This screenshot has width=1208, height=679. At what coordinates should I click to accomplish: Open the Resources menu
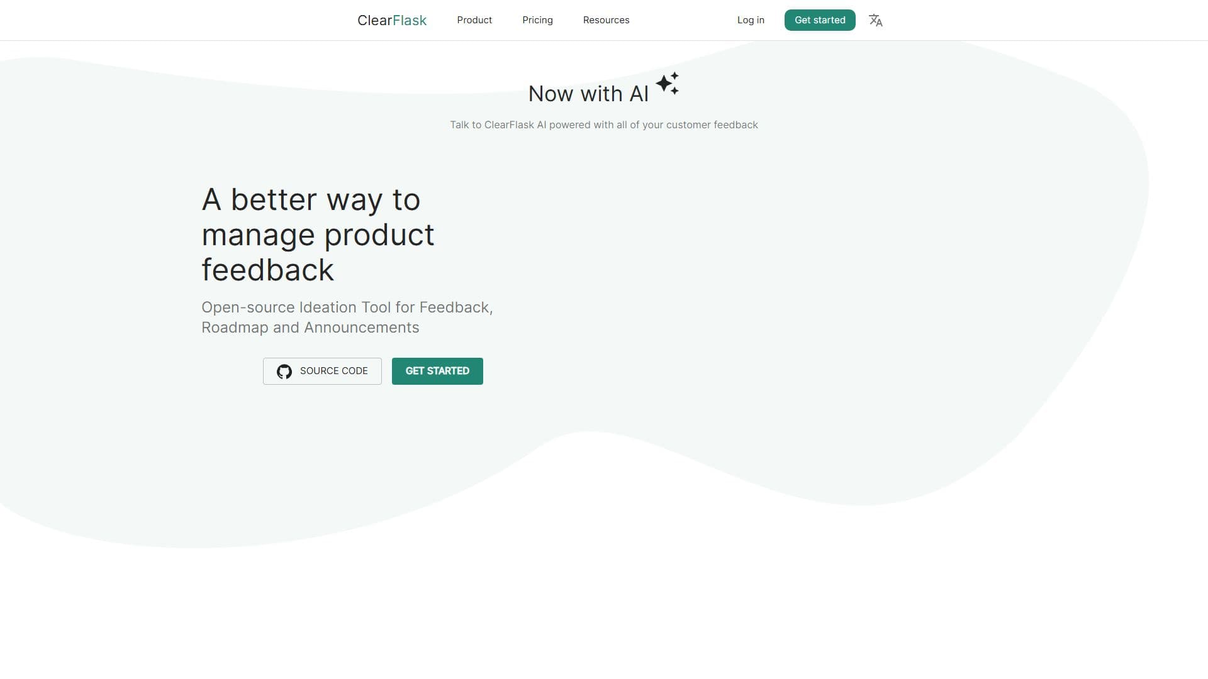tap(606, 20)
